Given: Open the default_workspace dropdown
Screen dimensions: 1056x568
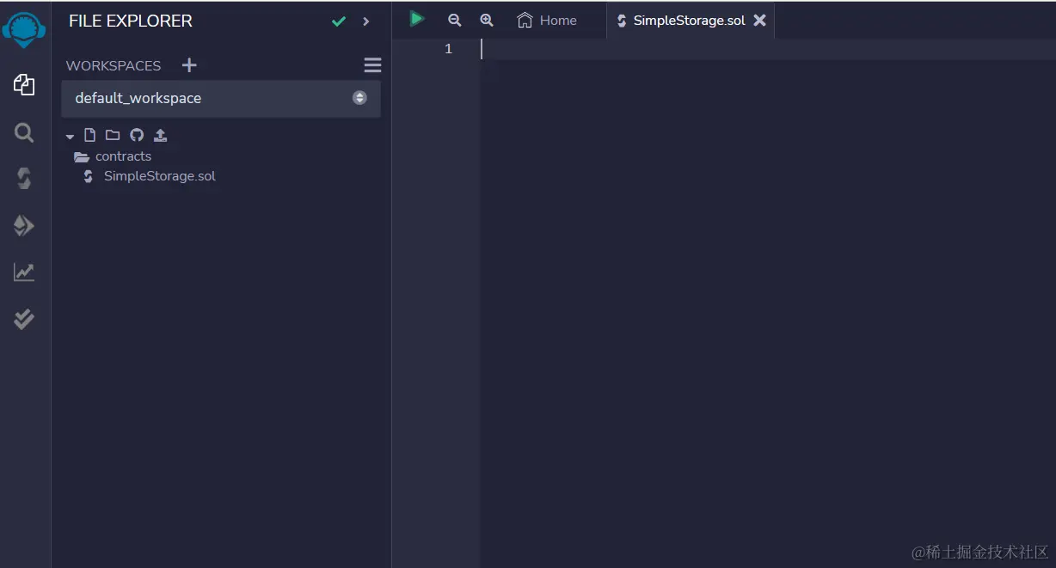Looking at the screenshot, I should [221, 98].
